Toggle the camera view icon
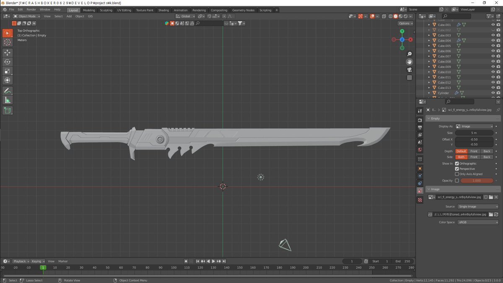Image resolution: width=503 pixels, height=283 pixels. 410,70
